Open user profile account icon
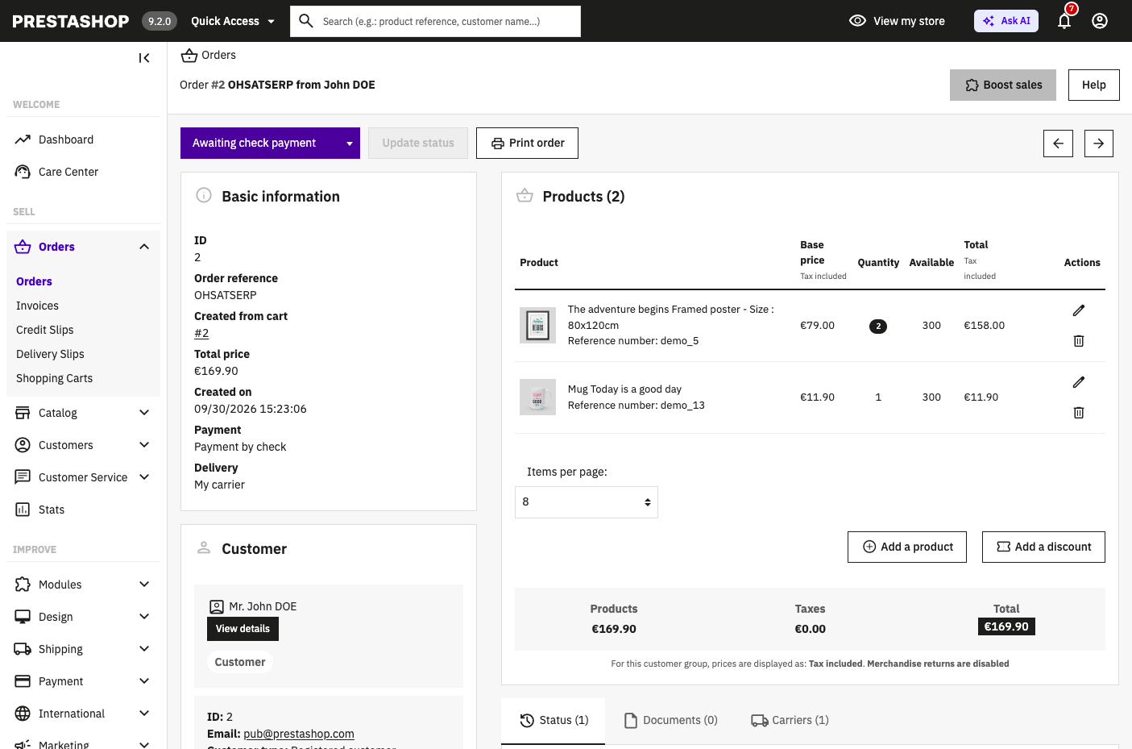Screen dimensions: 1132x749 [x=1100, y=21]
